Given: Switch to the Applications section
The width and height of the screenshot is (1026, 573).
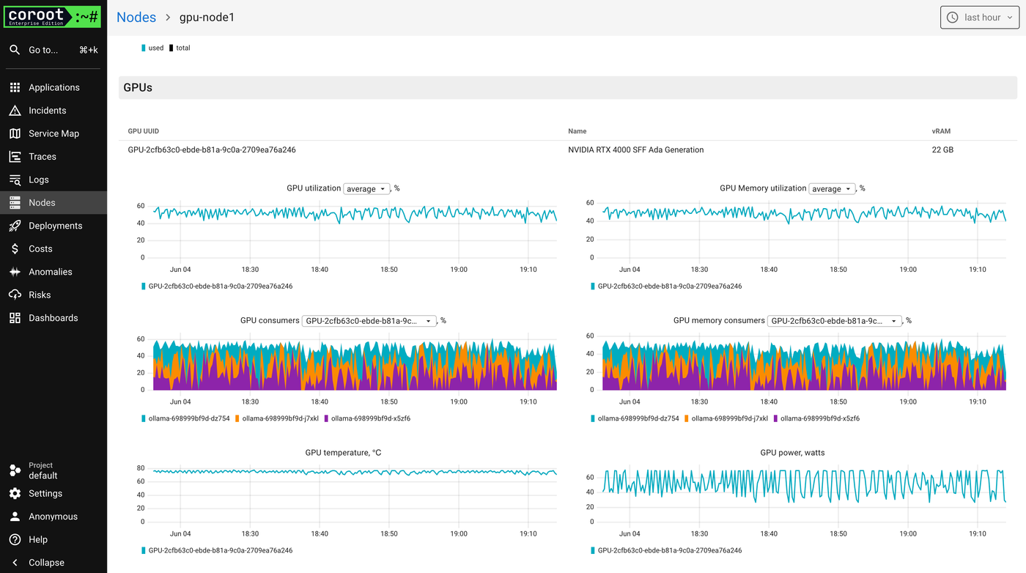Looking at the screenshot, I should [x=54, y=87].
